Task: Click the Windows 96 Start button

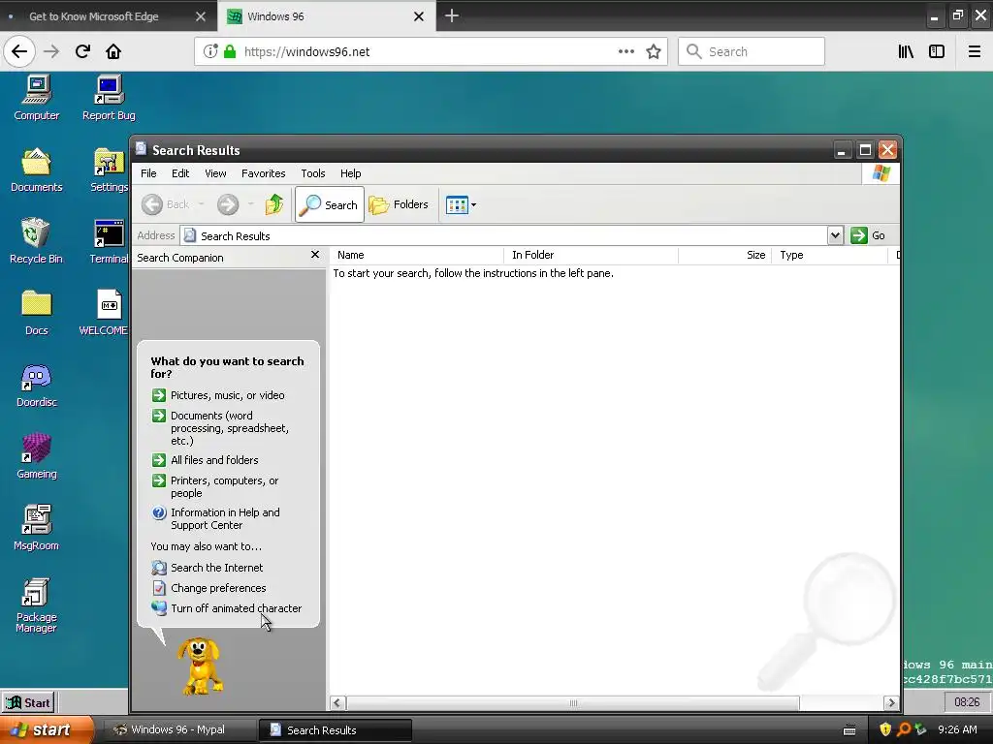Action: click(27, 702)
